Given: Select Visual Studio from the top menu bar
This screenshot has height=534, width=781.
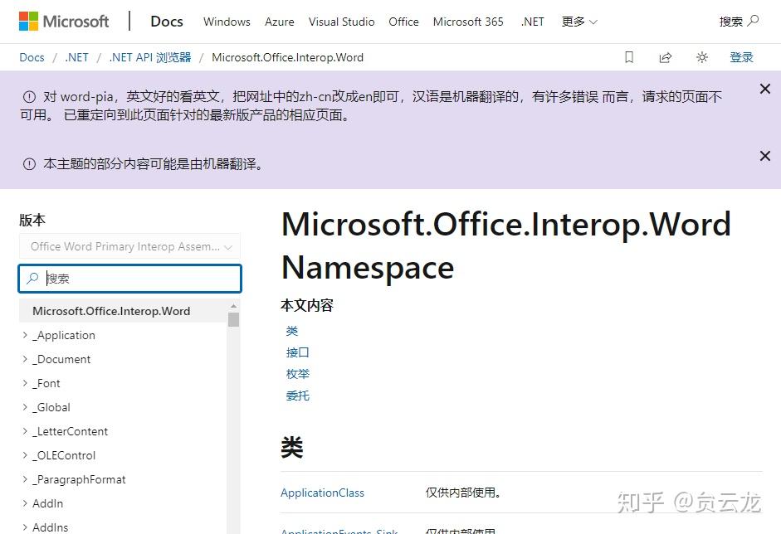Looking at the screenshot, I should pyautogui.click(x=341, y=22).
